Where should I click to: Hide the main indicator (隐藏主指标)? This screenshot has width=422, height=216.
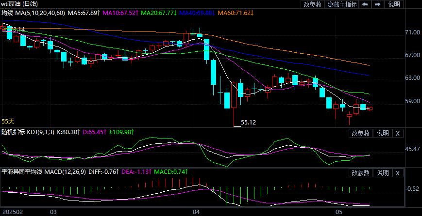341,4
